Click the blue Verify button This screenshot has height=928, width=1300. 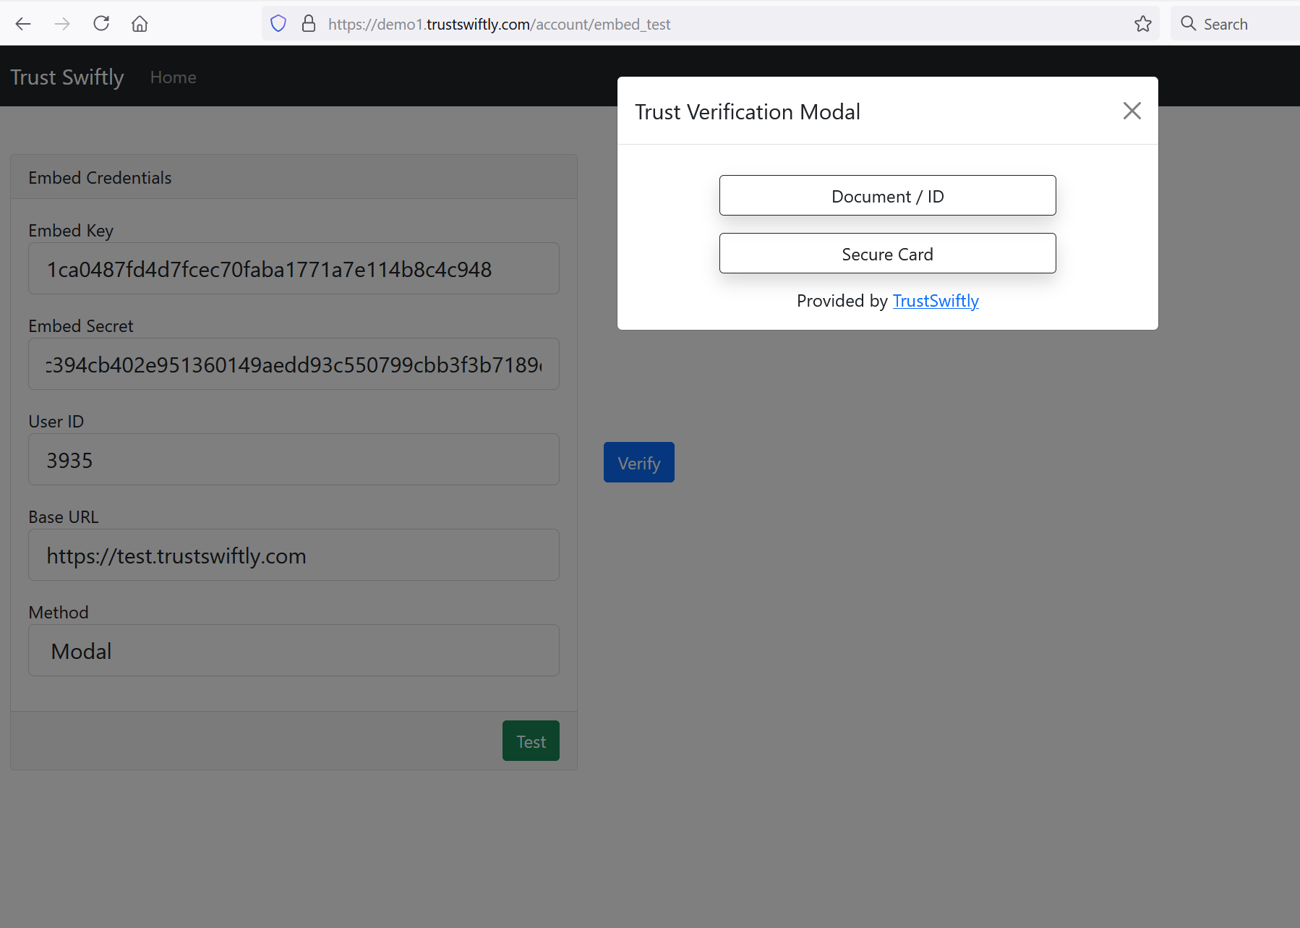639,462
